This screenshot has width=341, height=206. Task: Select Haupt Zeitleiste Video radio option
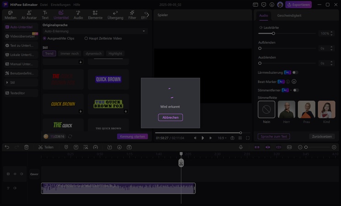86,38
